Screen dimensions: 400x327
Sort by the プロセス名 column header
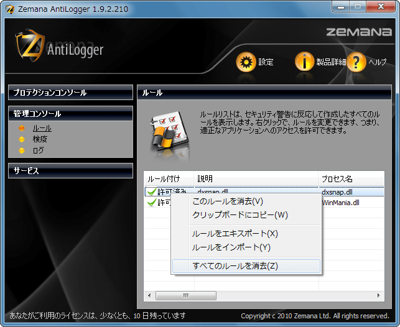351,178
